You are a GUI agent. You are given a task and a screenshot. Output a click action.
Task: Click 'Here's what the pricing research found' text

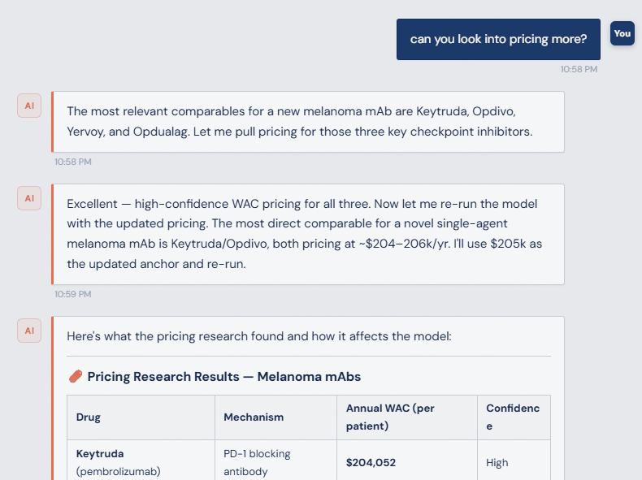point(259,336)
